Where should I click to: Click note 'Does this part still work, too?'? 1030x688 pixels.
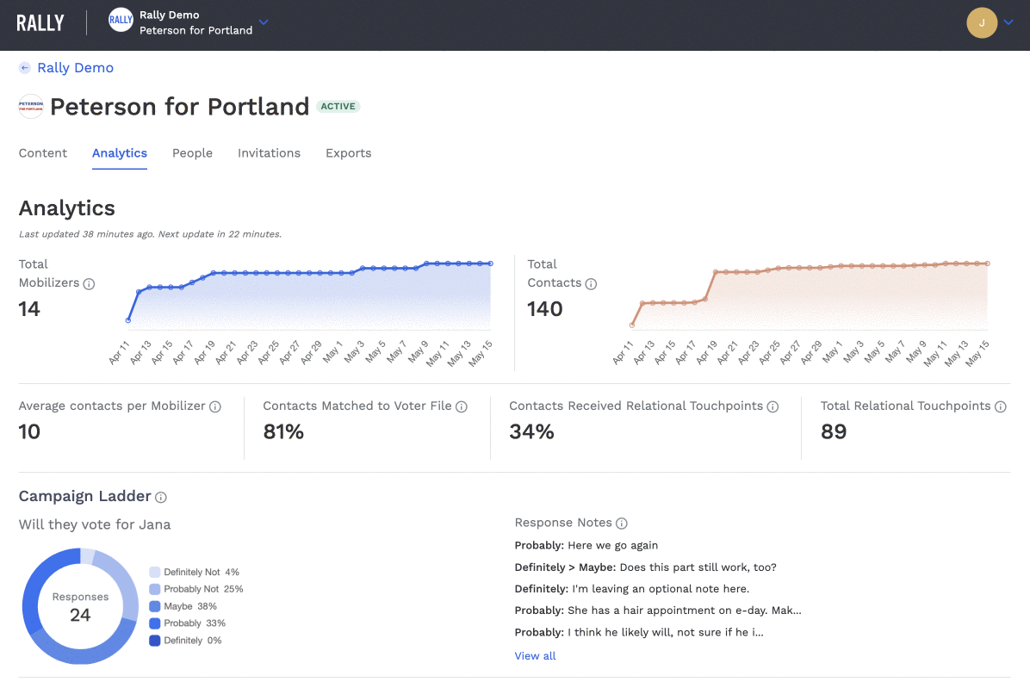698,567
